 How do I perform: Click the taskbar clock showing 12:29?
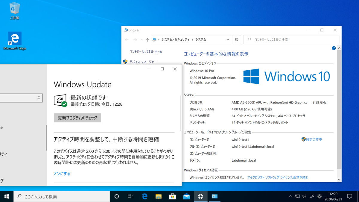[x=333, y=196]
